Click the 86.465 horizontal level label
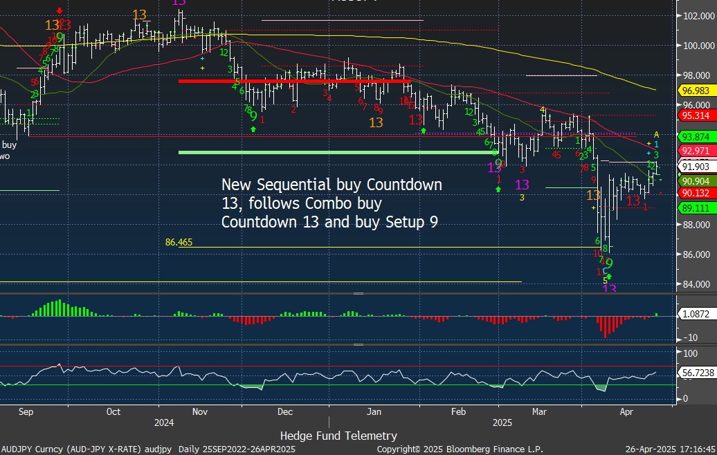The width and height of the screenshot is (717, 455). click(179, 243)
